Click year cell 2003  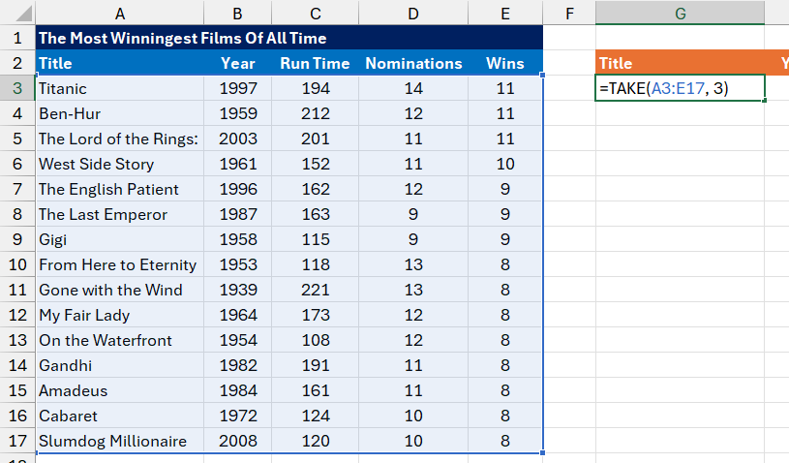pos(237,139)
